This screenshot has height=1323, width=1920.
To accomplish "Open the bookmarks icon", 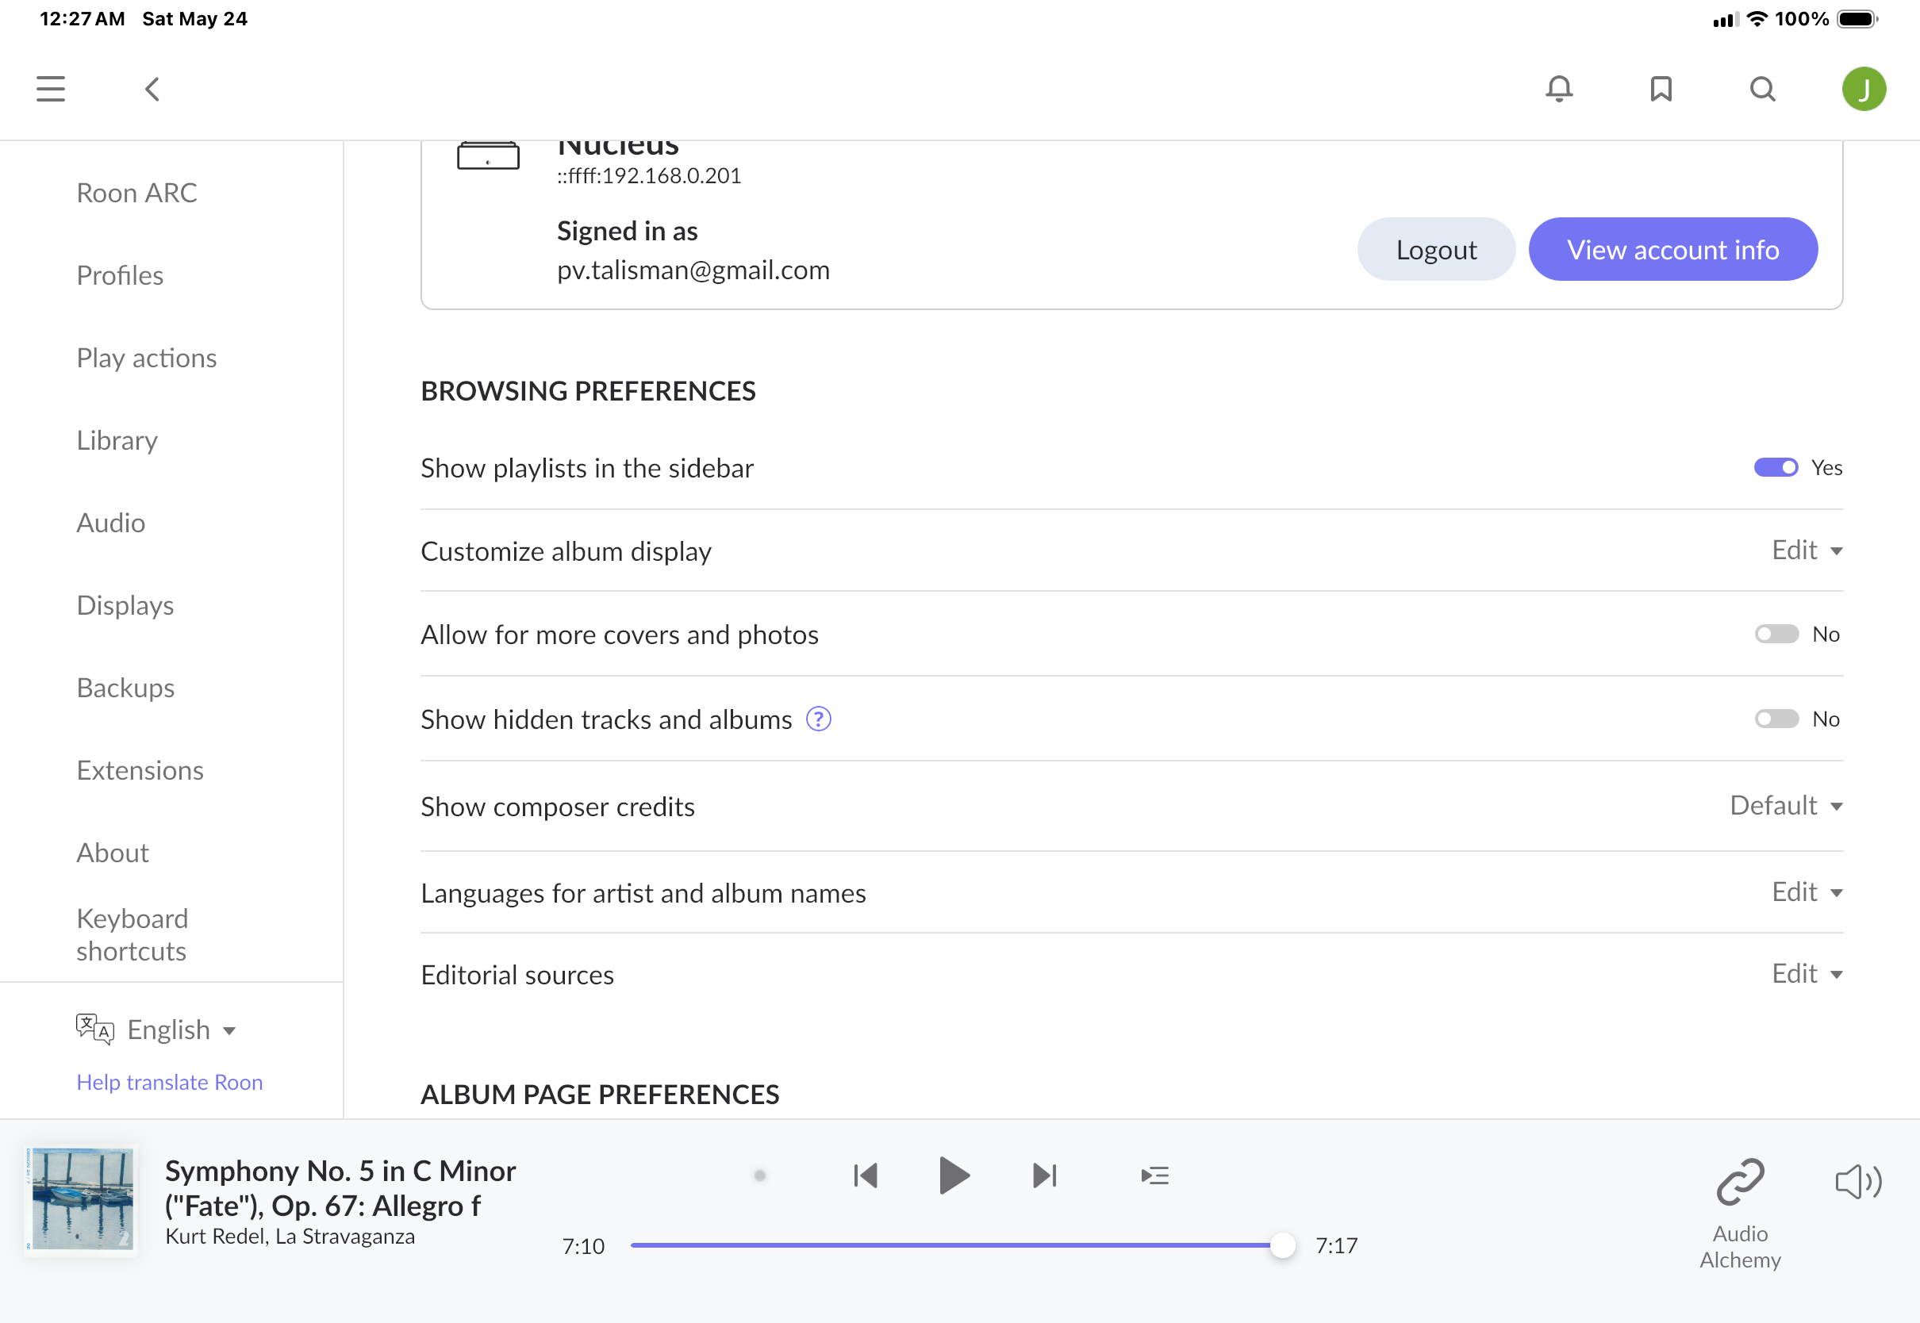I will click(x=1661, y=89).
